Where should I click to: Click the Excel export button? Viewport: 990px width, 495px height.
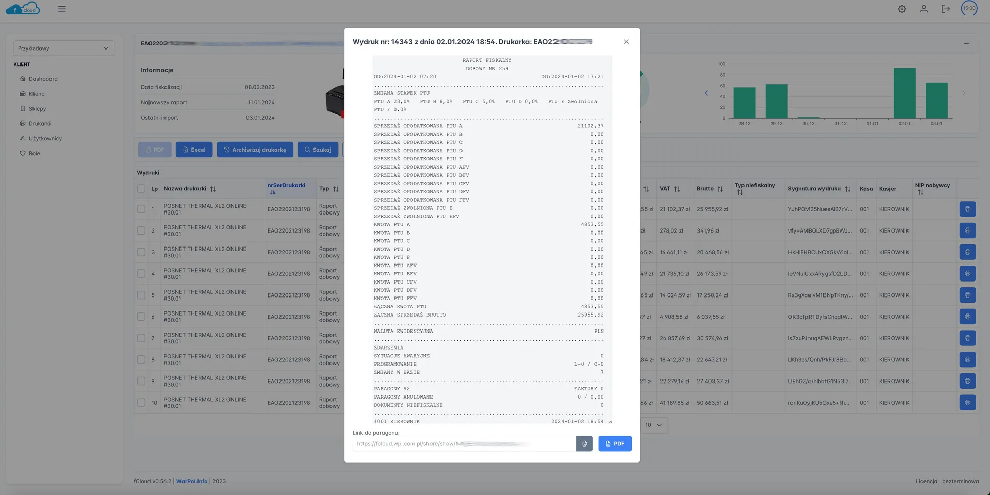(194, 150)
